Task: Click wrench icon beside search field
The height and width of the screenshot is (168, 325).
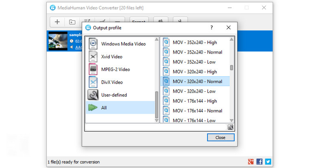Action: click(231, 127)
